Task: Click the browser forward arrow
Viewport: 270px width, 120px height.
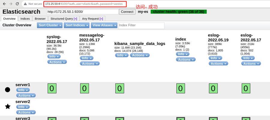Action: pyautogui.click(x=11, y=4)
